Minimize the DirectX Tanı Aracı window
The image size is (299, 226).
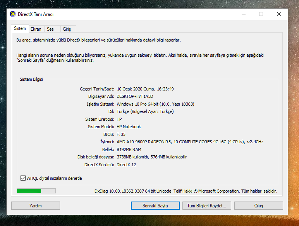click(x=244, y=14)
